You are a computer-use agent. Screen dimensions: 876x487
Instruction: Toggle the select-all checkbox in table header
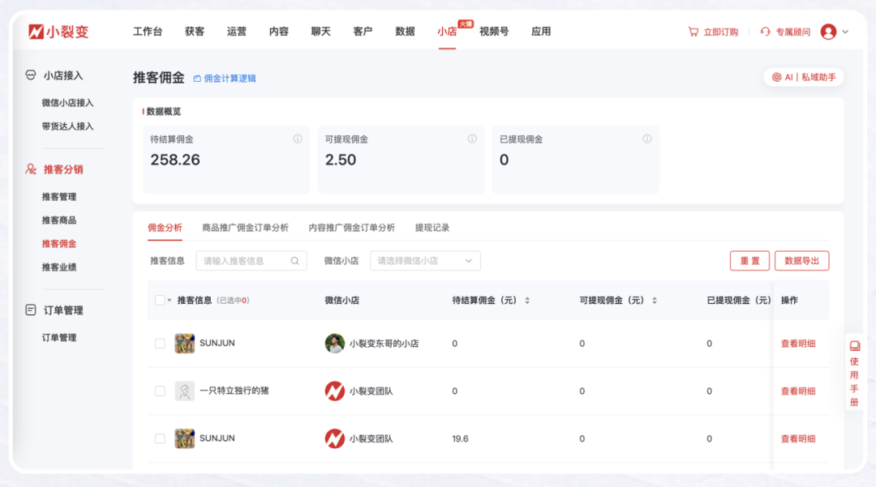point(160,300)
